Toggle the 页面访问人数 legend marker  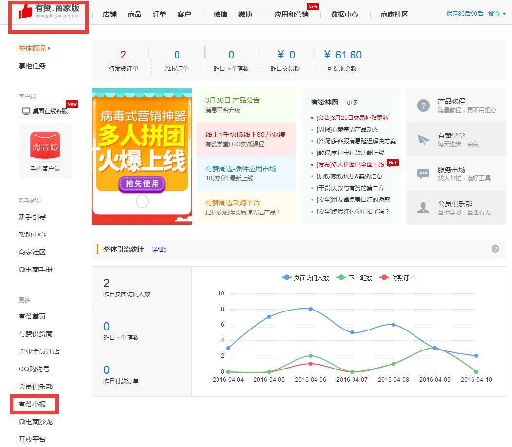tap(286, 277)
